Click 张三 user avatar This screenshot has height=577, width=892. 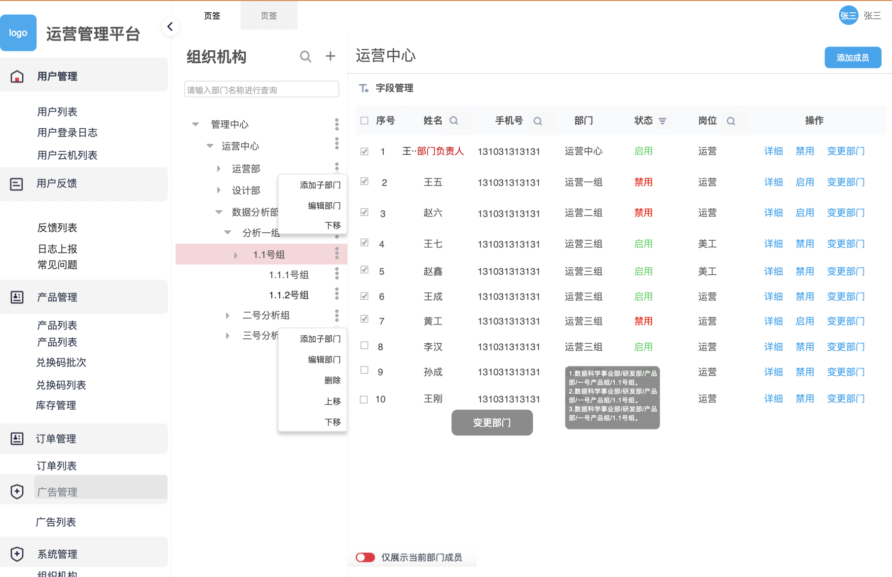tap(849, 16)
